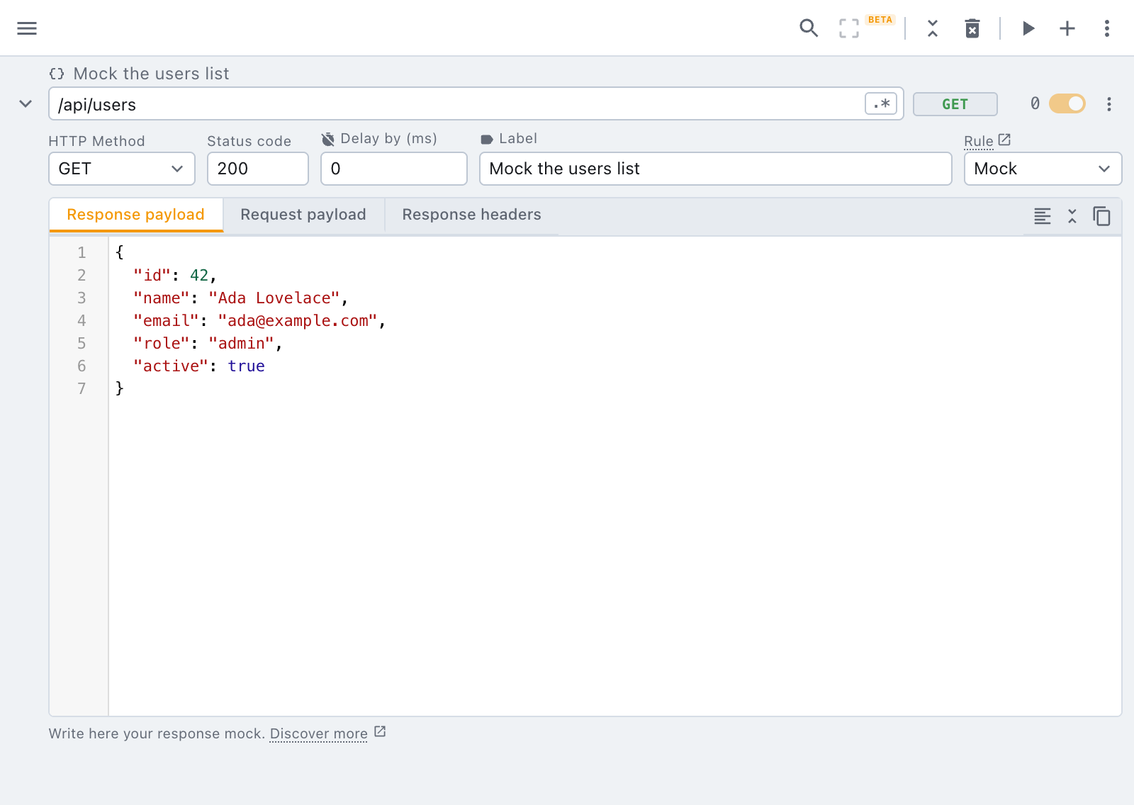Screen dimensions: 1134x805
Task: Open the top toolbar more options menu
Action: [1106, 28]
